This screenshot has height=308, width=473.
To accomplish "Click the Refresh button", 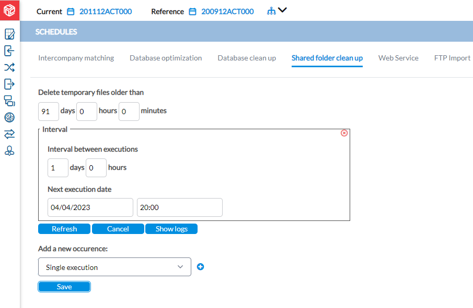I will (64, 229).
